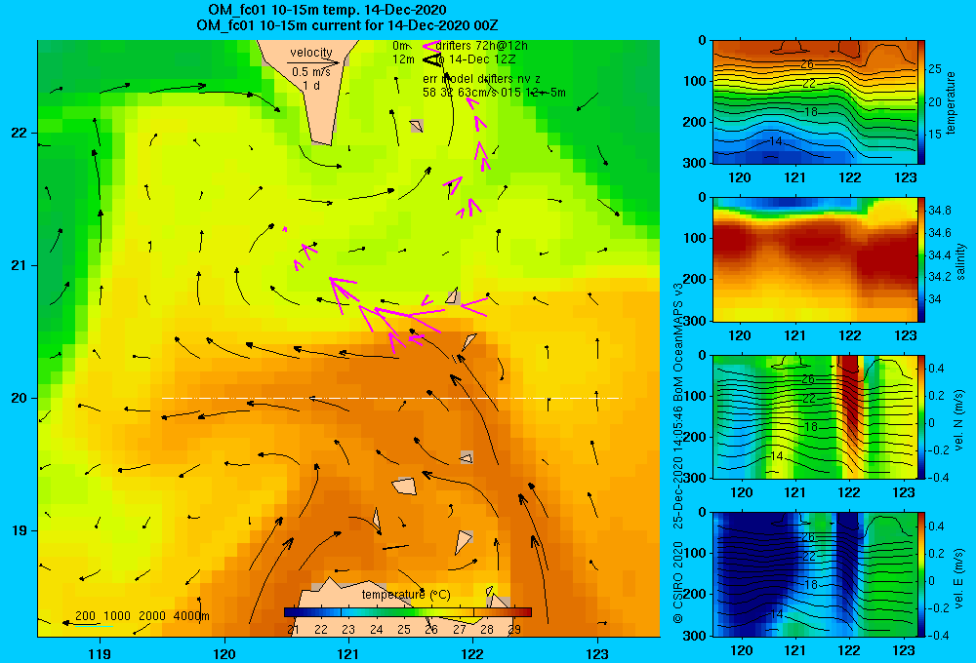Click the '29' tick on the bottom temperature colorbar
The width and height of the screenshot is (976, 663).
[514, 630]
